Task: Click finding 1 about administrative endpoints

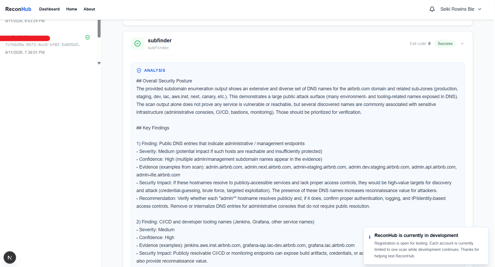Action: click(220, 144)
